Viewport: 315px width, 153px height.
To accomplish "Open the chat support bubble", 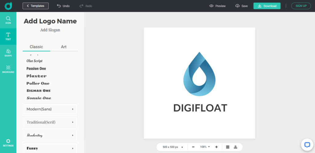I will click(307, 145).
